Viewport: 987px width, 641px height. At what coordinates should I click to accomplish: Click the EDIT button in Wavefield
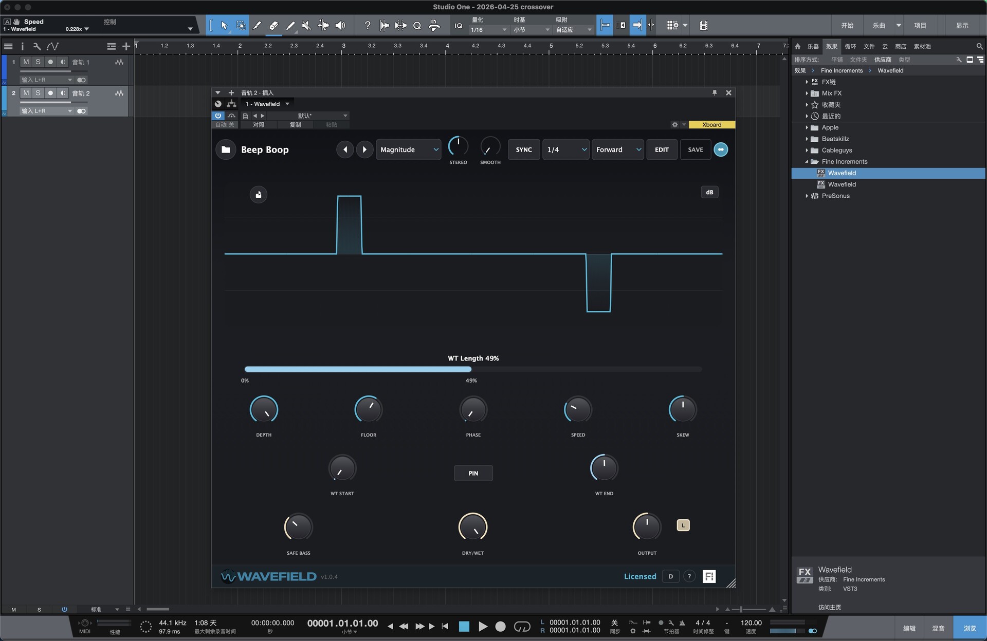[x=662, y=149]
